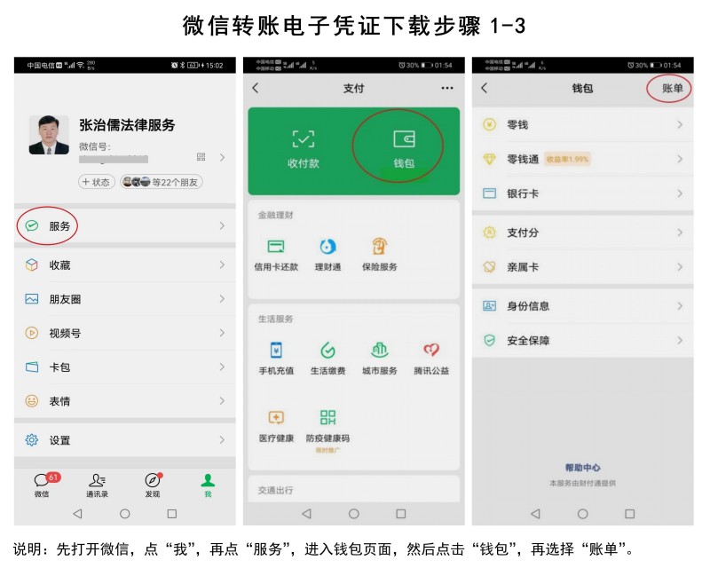Open 账单 bills in the 钱包 header
Viewport: 710px width, 568px height.
672,88
